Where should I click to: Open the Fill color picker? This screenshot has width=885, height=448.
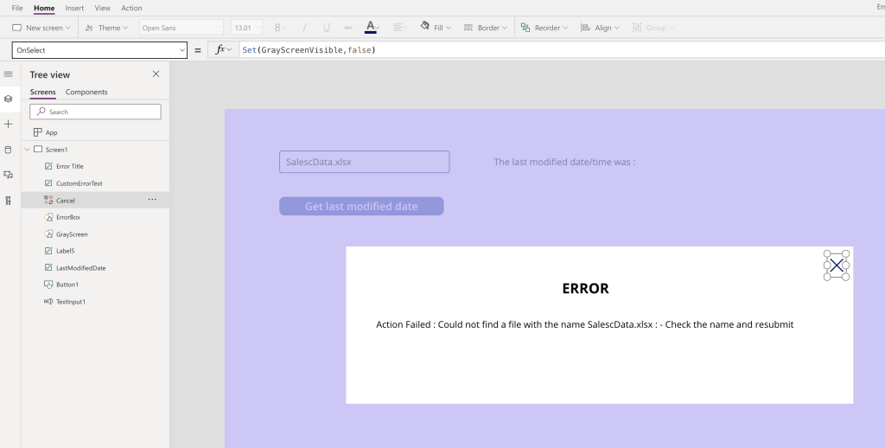click(436, 28)
